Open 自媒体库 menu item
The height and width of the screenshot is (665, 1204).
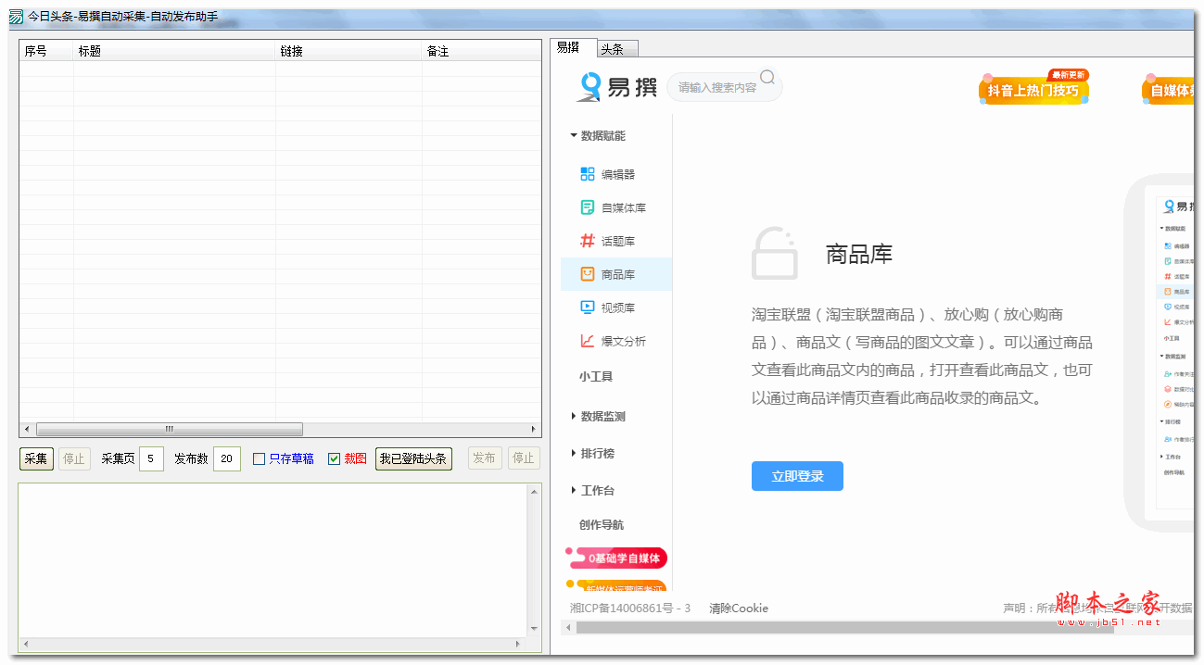624,207
